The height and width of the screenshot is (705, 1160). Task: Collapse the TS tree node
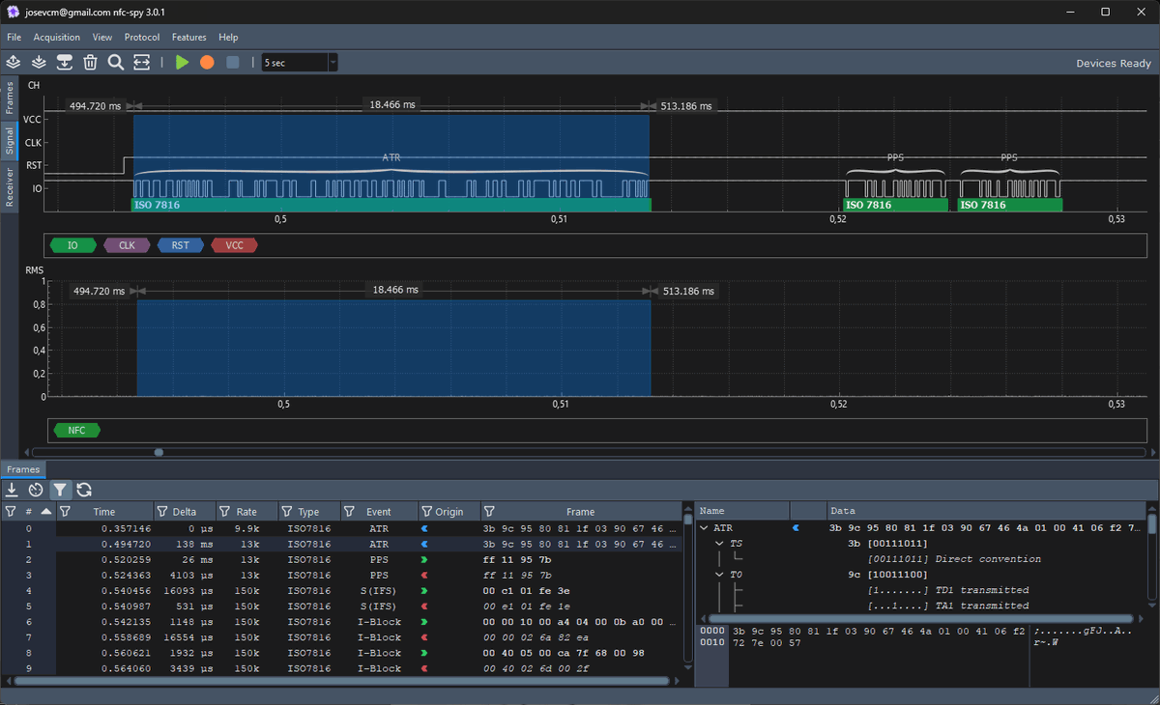(x=719, y=544)
